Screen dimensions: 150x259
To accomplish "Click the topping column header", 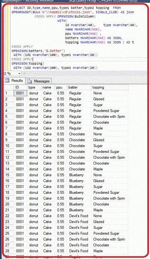I will (109, 87).
